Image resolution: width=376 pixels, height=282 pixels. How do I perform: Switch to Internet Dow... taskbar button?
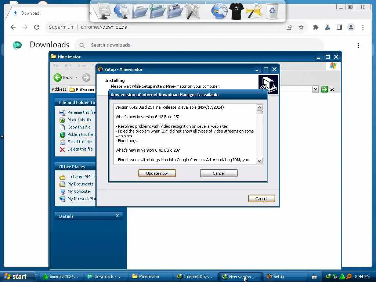195,276
